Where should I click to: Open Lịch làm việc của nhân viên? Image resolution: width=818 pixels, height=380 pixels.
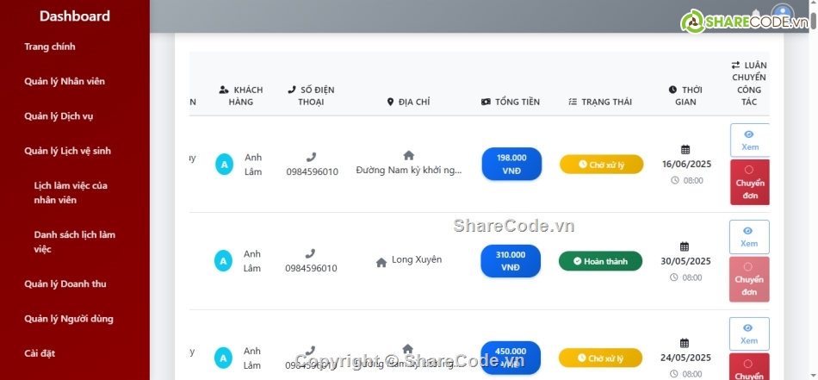[71, 193]
